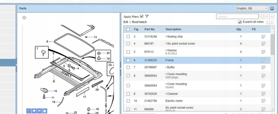Collapse diagram pane with middle splitter arrow
This screenshot has height=114, width=278.
(120, 69)
